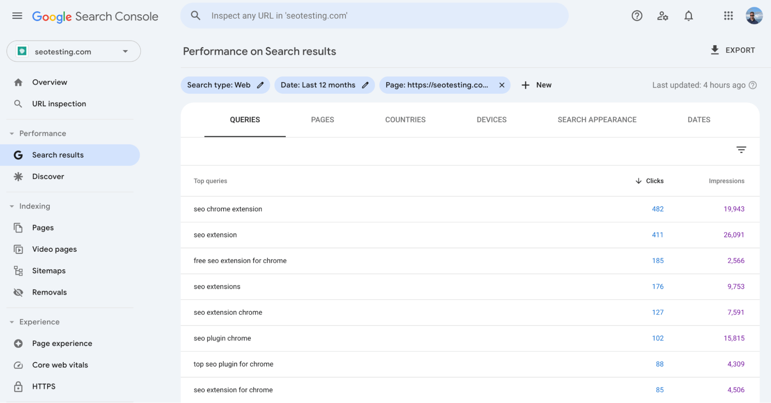Select query 'seo chrome extension'

point(228,209)
